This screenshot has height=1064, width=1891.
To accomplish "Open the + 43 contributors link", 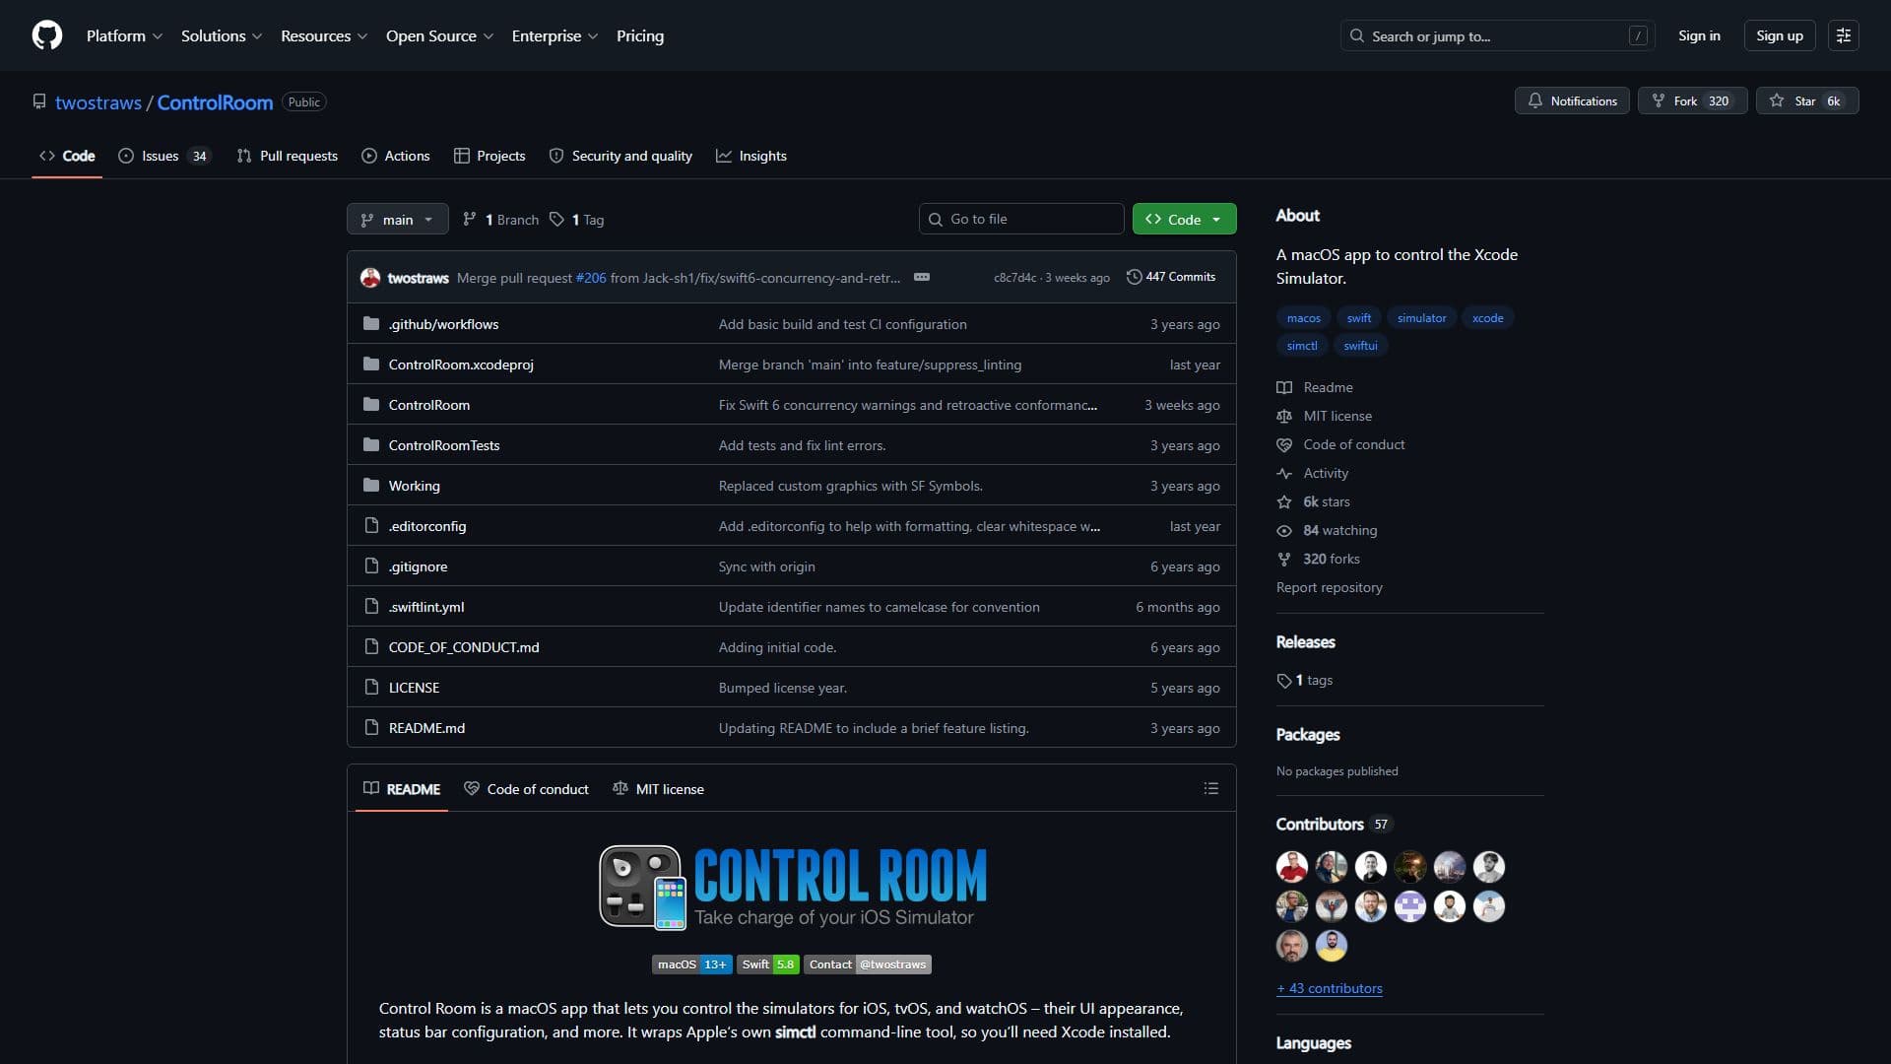I will point(1329,988).
